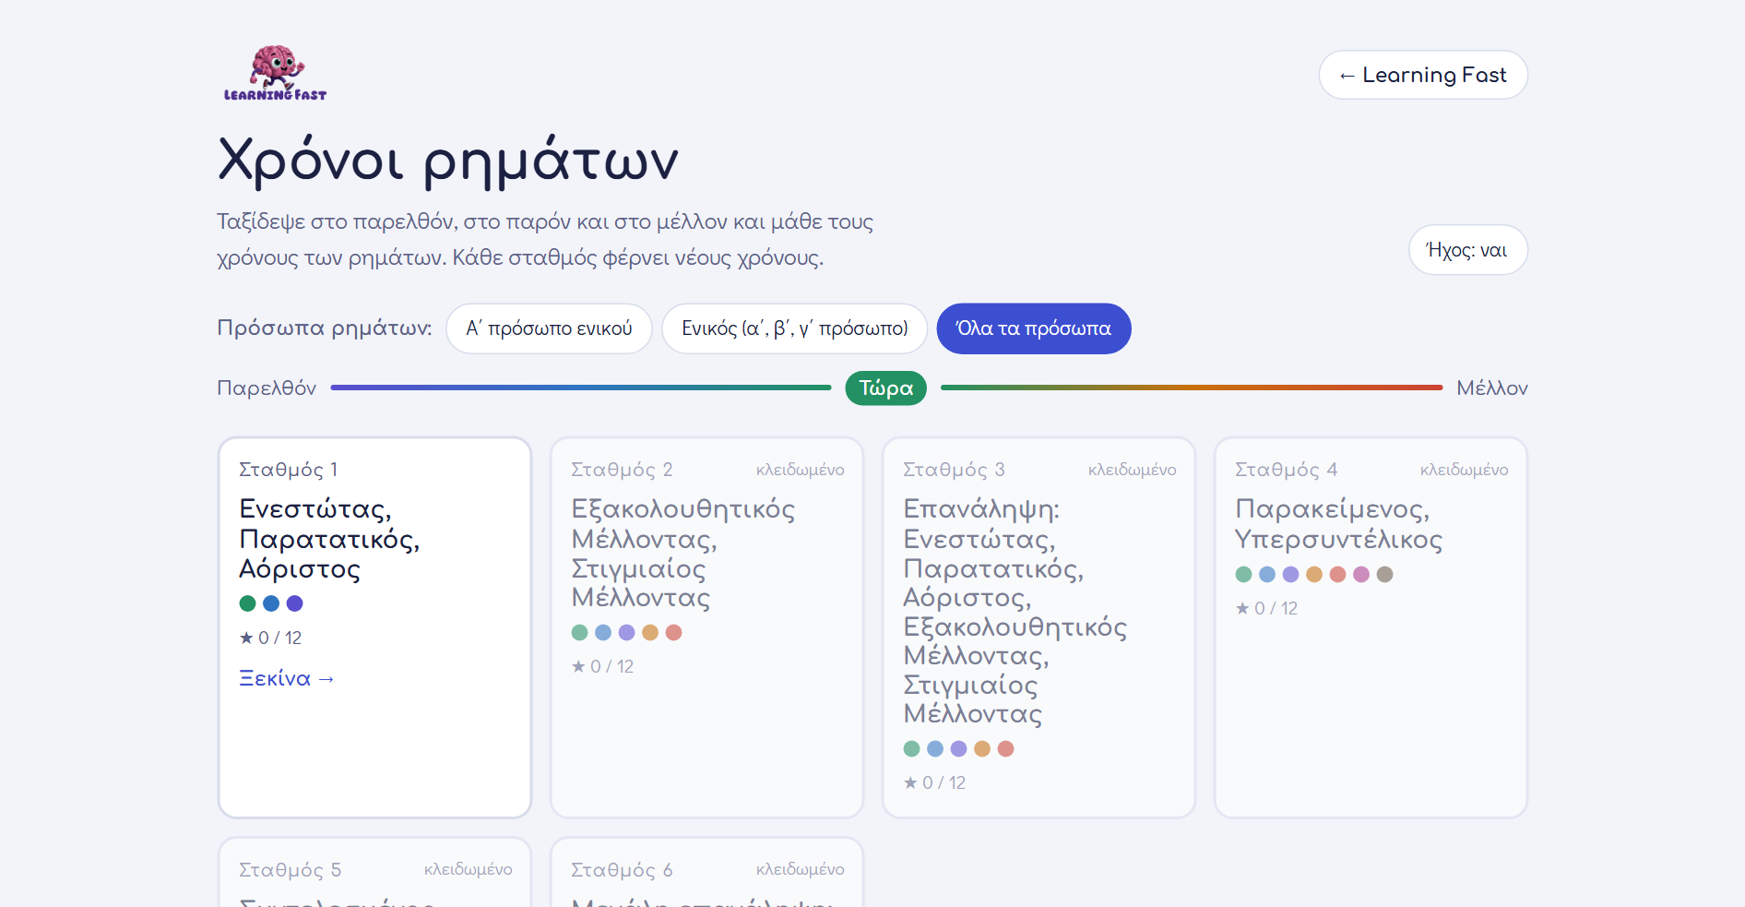
Task: Click purple dot in Σταθμός 1 card
Action: (294, 603)
